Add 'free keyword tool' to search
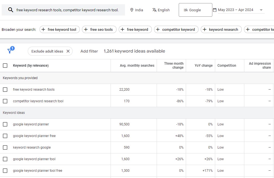Image resolution: width=274 pixels, height=178 pixels. click(60, 29)
